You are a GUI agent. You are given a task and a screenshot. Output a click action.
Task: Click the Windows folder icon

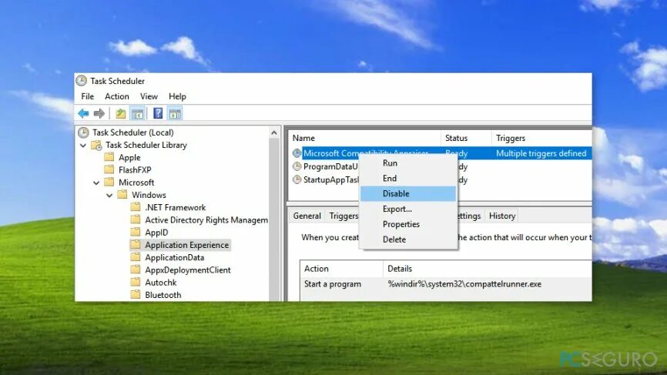(x=122, y=195)
